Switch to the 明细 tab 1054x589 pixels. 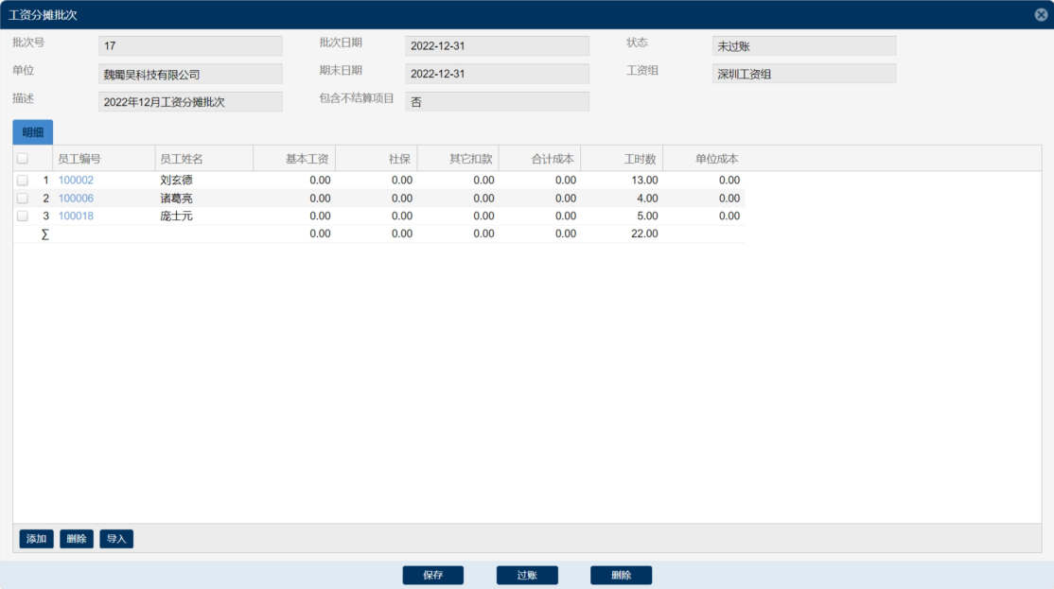pyautogui.click(x=33, y=132)
